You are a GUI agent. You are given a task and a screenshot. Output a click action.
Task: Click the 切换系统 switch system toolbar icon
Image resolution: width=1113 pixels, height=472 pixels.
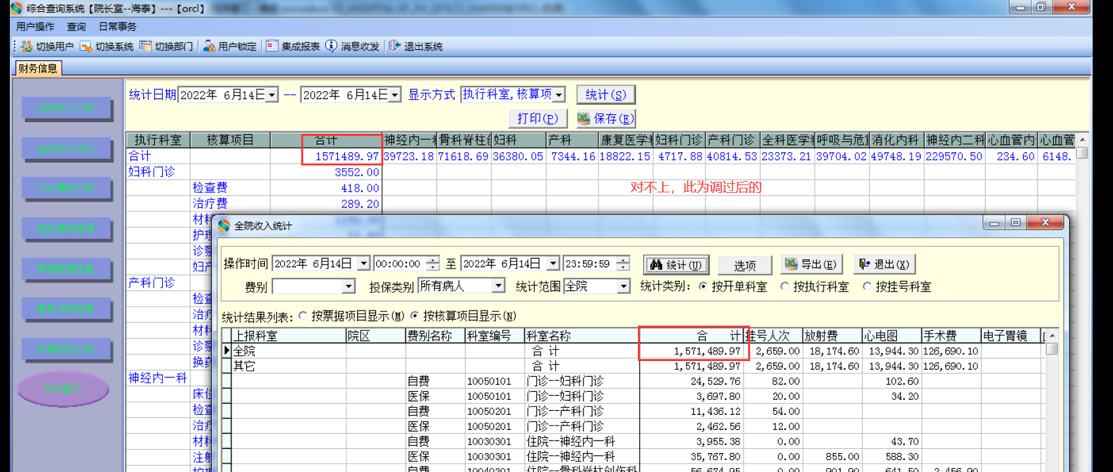[x=86, y=46]
